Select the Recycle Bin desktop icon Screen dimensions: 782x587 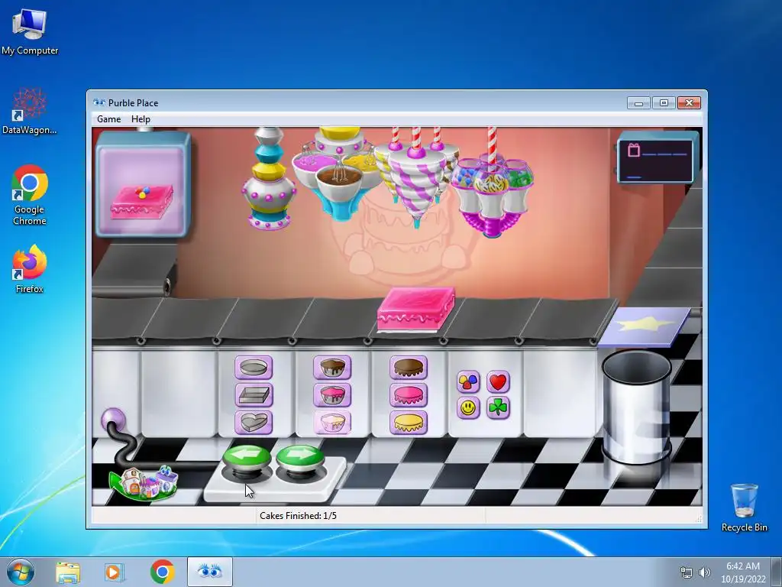(744, 508)
